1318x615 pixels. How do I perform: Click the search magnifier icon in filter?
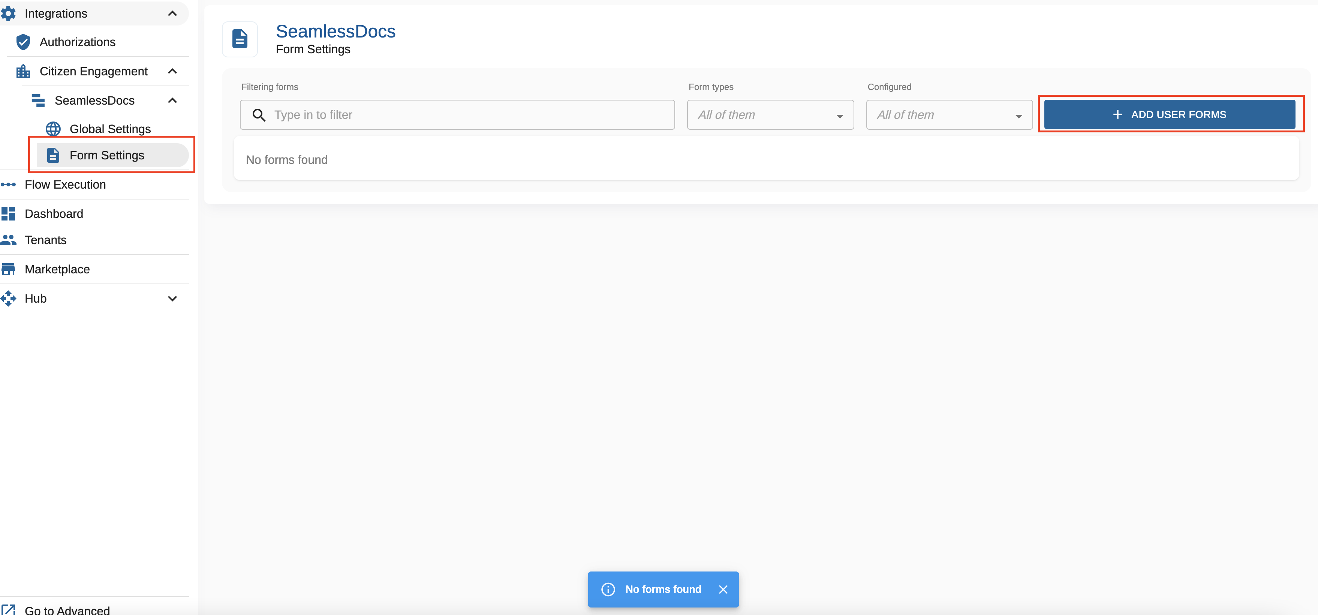[259, 115]
